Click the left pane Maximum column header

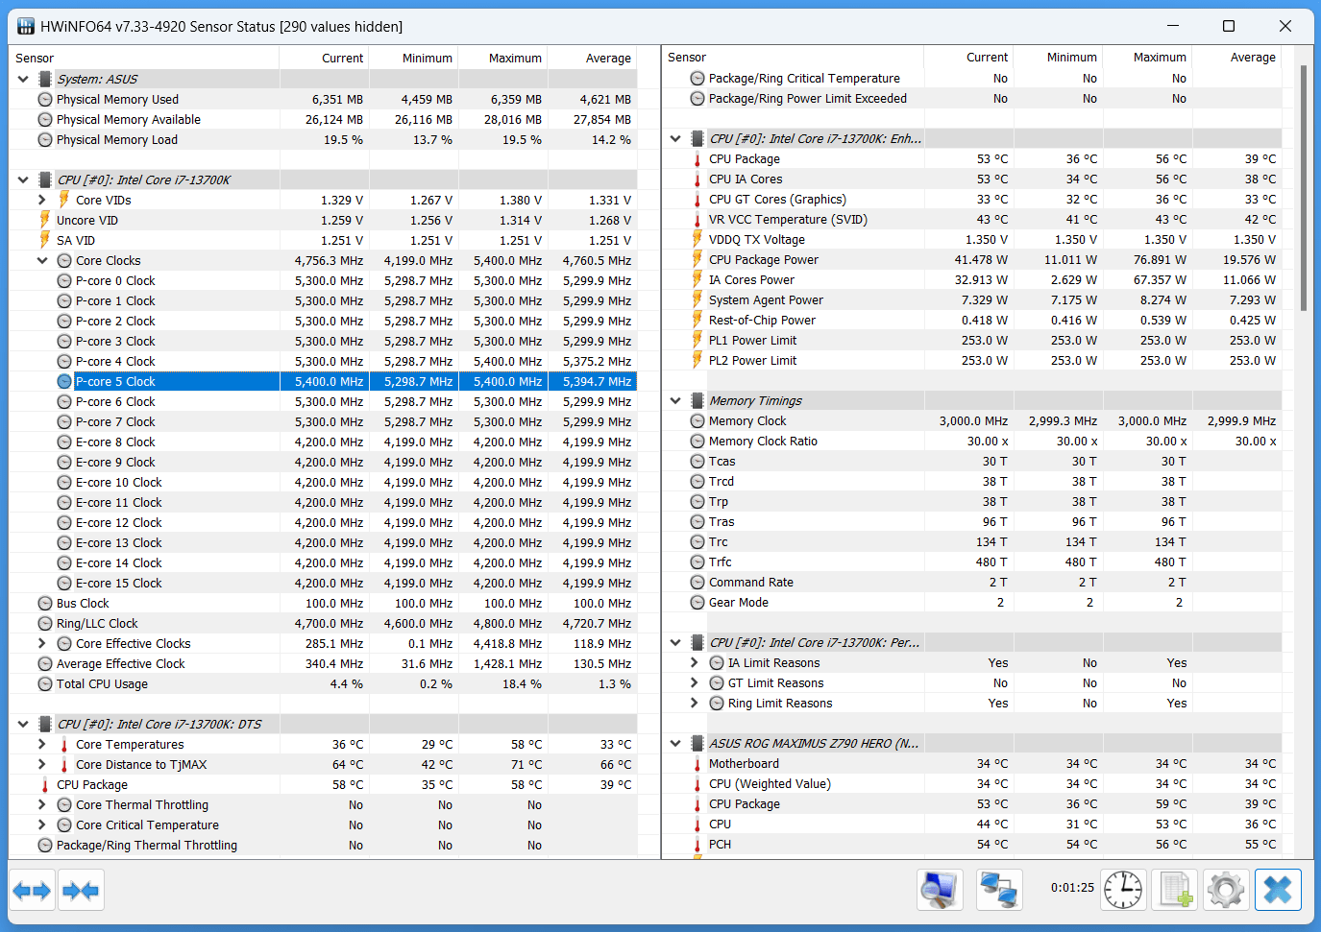click(x=503, y=58)
